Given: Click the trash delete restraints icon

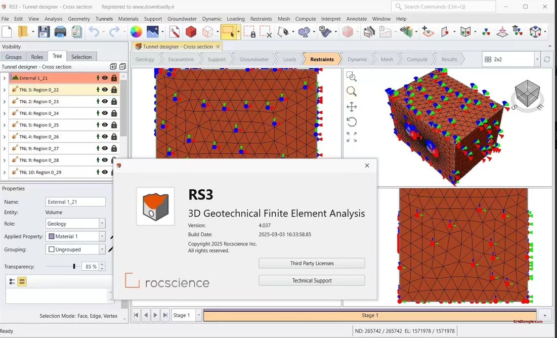Looking at the screenshot, I should pos(518,31).
